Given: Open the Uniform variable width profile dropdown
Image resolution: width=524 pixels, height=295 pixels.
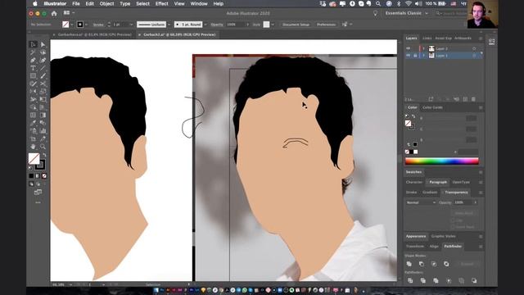Looking at the screenshot, I should 169,25.
